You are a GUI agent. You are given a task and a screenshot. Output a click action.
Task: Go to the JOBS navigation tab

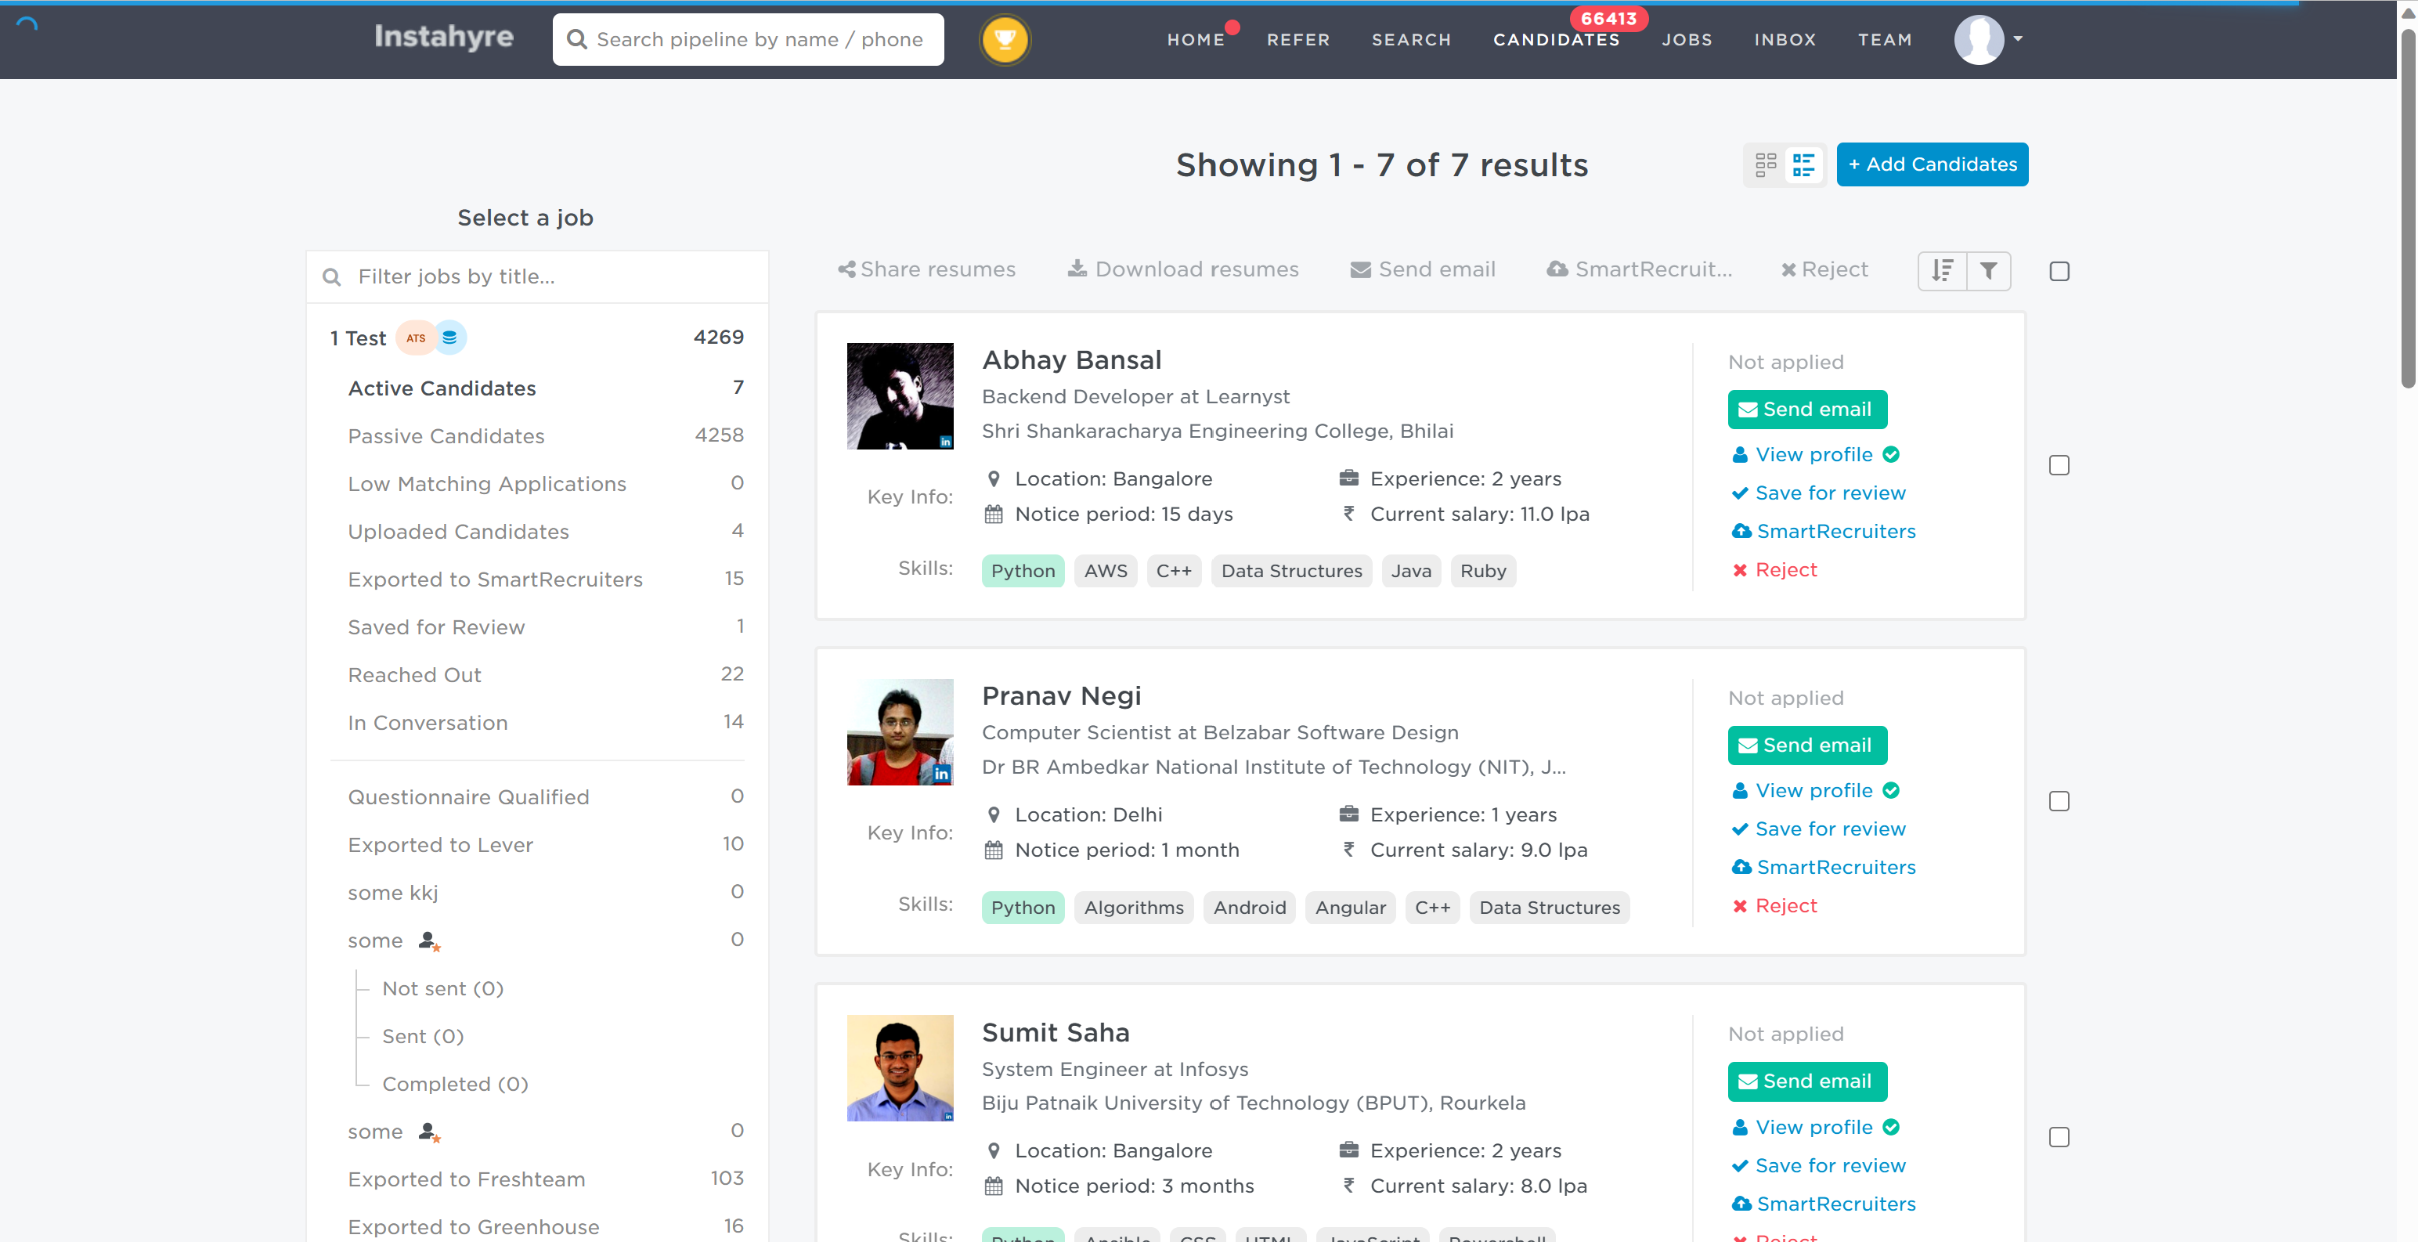tap(1687, 39)
